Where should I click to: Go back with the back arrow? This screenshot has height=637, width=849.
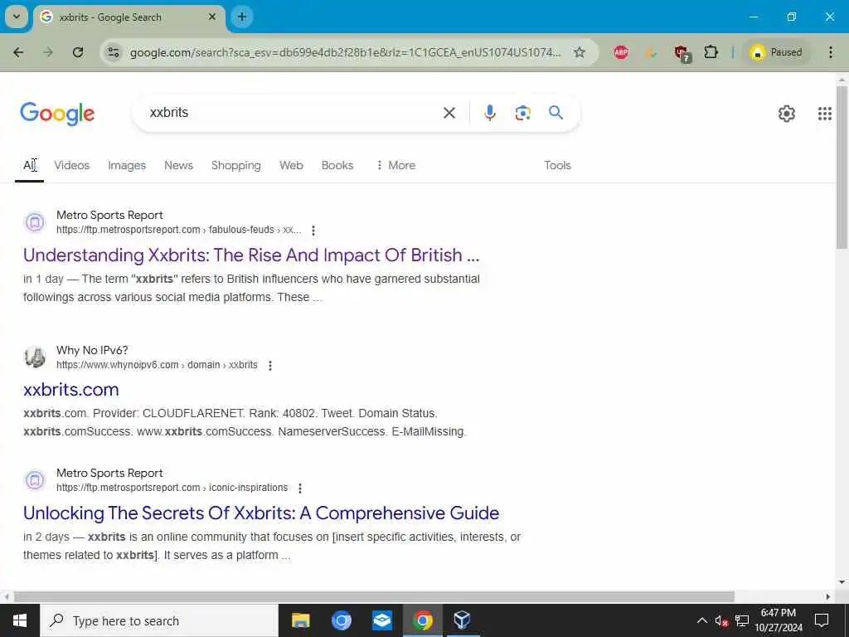pyautogui.click(x=18, y=52)
